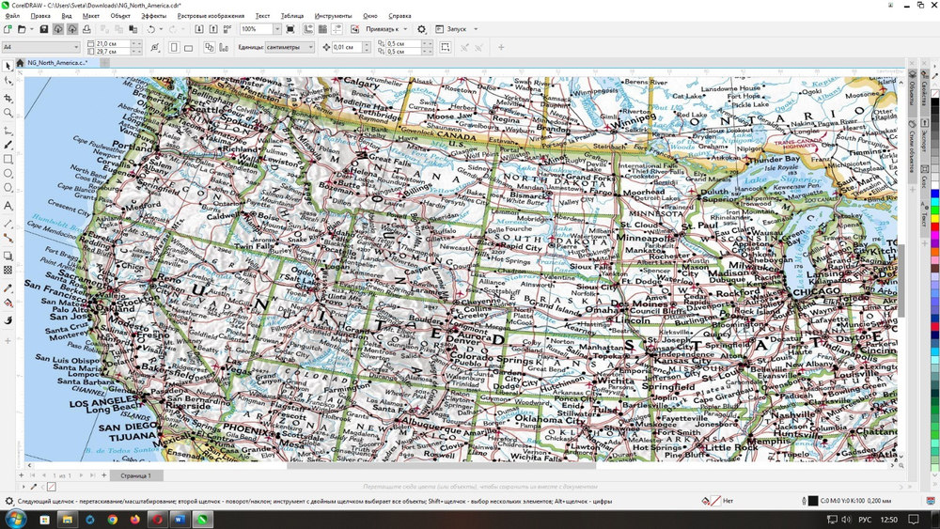The width and height of the screenshot is (940, 529).
Task: Toggle treat as filled option
Action: (445, 47)
